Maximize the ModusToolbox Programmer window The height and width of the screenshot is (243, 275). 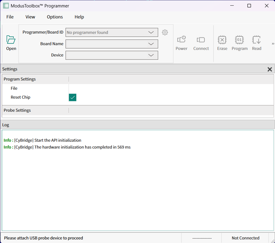[x=249, y=6]
